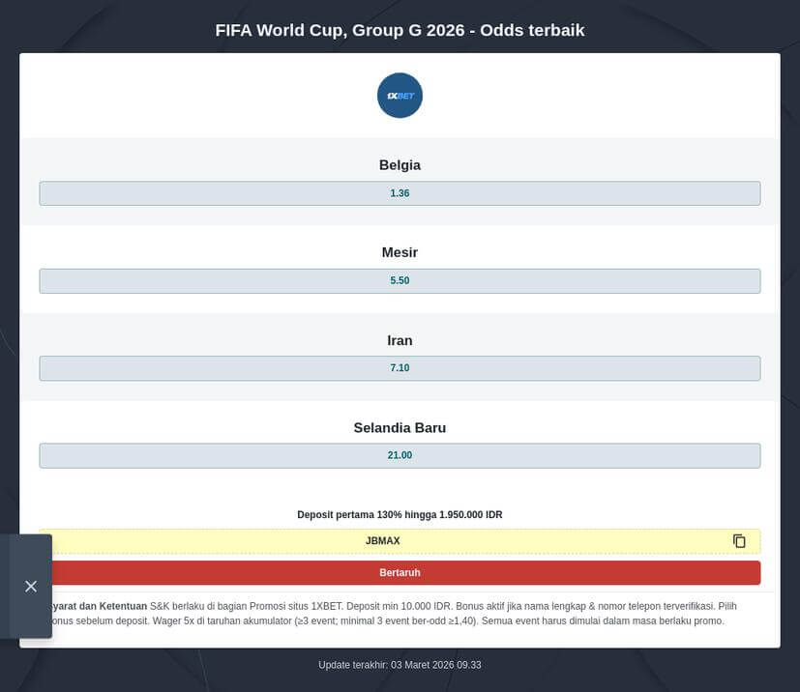This screenshot has height=692, width=800.
Task: Click the update terakhir timestamp
Action: (400, 664)
